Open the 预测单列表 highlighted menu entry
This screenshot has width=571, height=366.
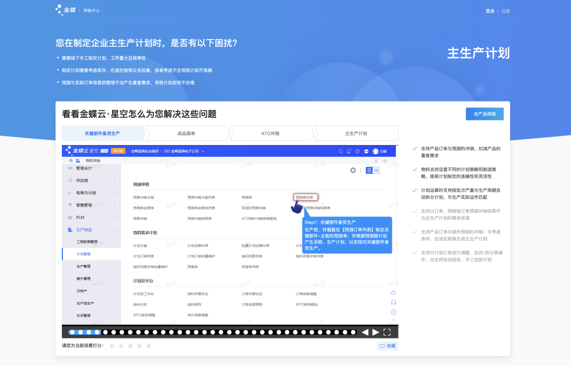(305, 197)
